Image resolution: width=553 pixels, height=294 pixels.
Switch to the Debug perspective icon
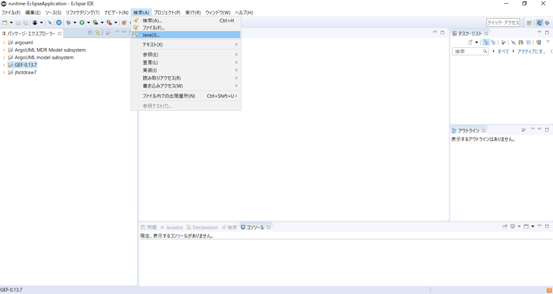point(547,23)
